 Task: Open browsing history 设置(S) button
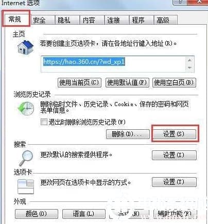click(x=175, y=134)
